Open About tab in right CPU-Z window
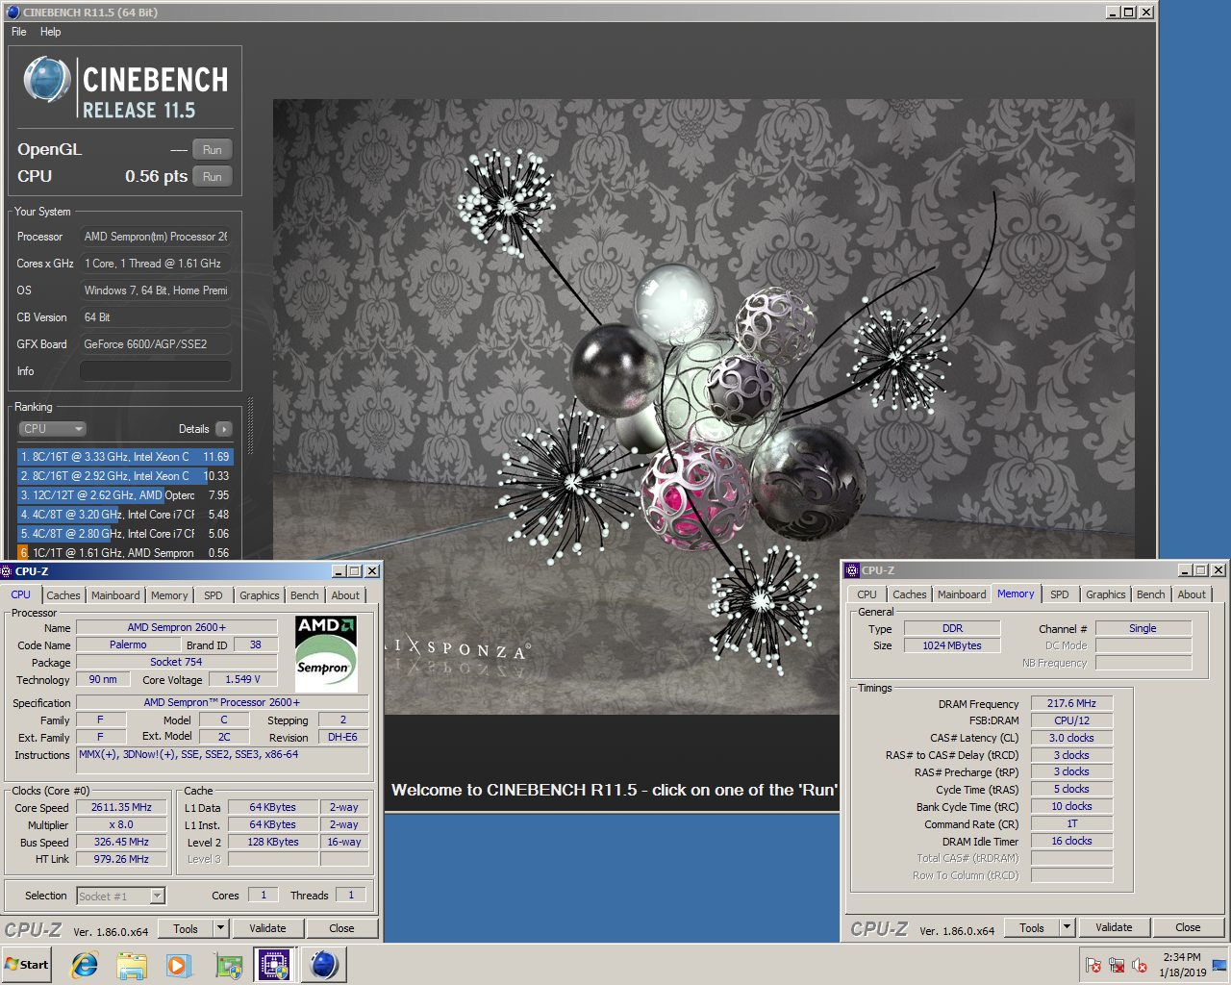 tap(1192, 594)
